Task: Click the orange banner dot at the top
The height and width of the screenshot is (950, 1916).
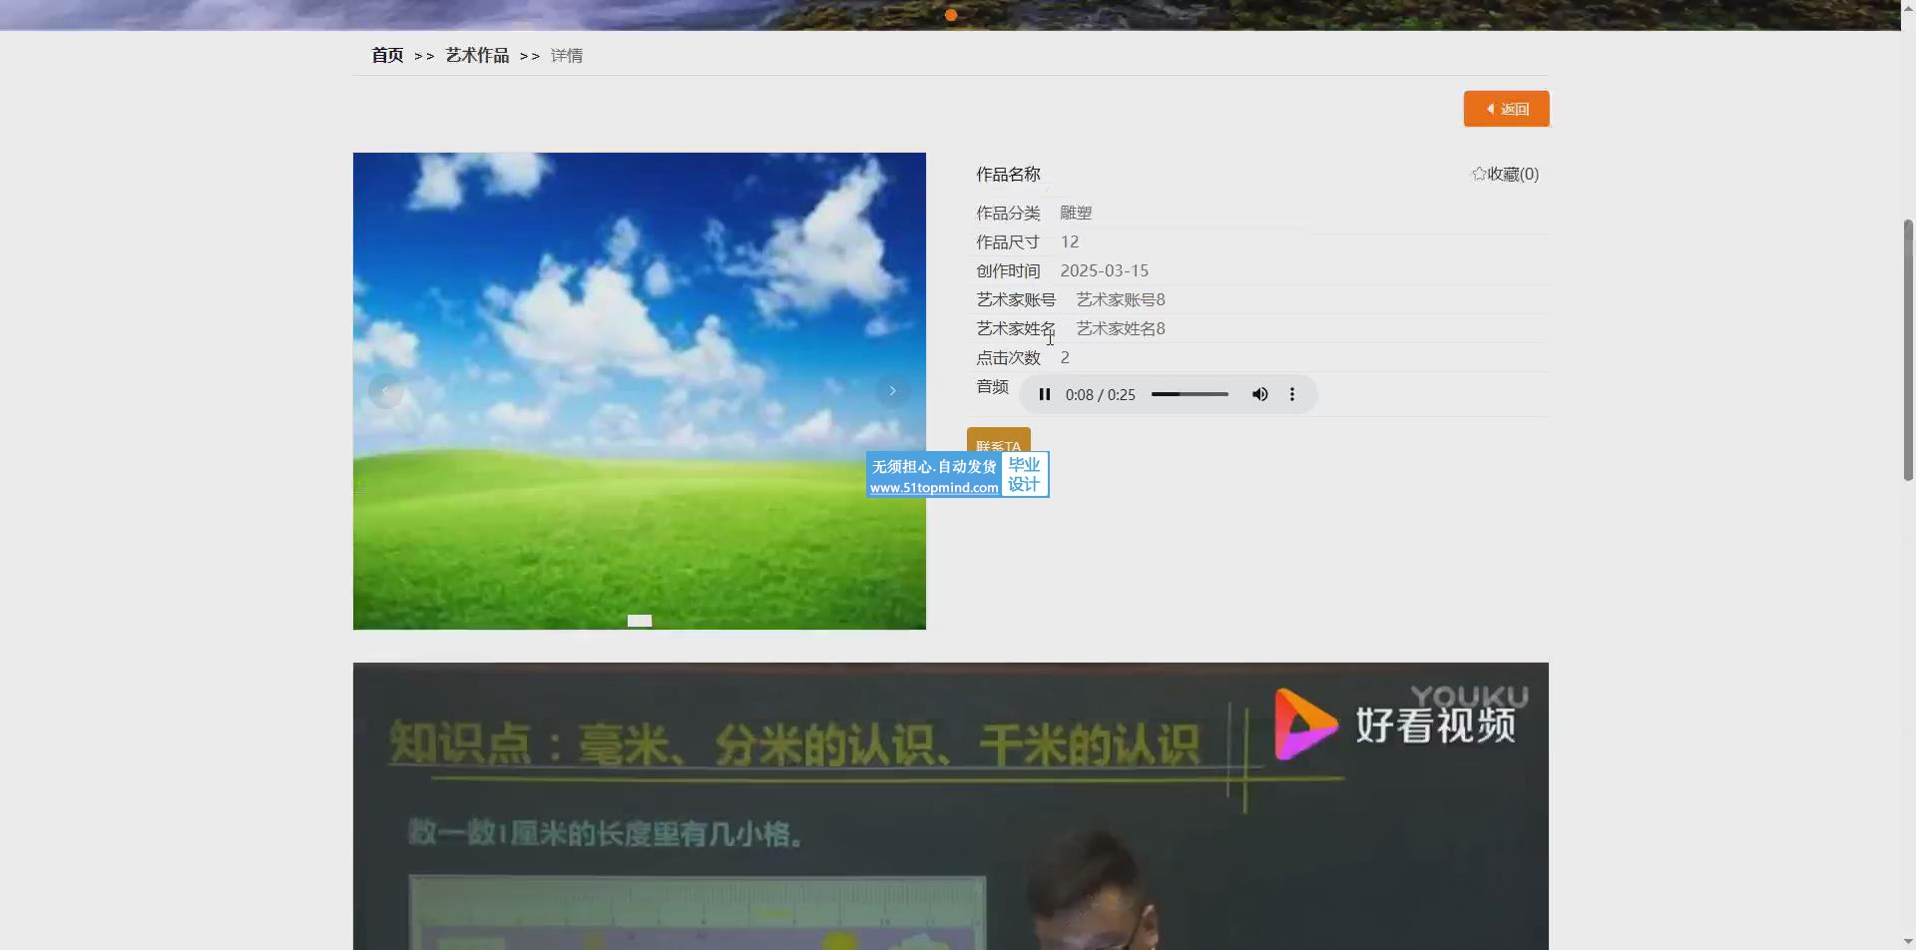Action: point(951,15)
